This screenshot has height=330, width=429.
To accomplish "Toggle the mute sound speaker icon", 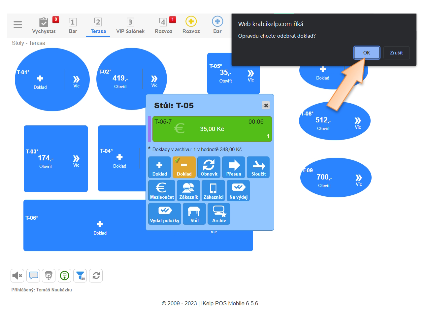I will coord(17,276).
